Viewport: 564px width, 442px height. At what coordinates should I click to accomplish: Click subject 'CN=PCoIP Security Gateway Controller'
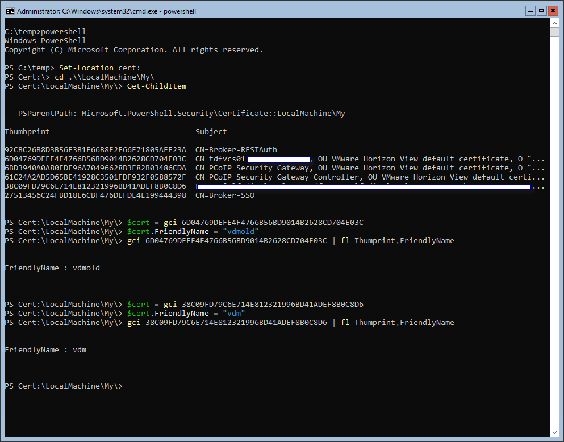pos(277,177)
